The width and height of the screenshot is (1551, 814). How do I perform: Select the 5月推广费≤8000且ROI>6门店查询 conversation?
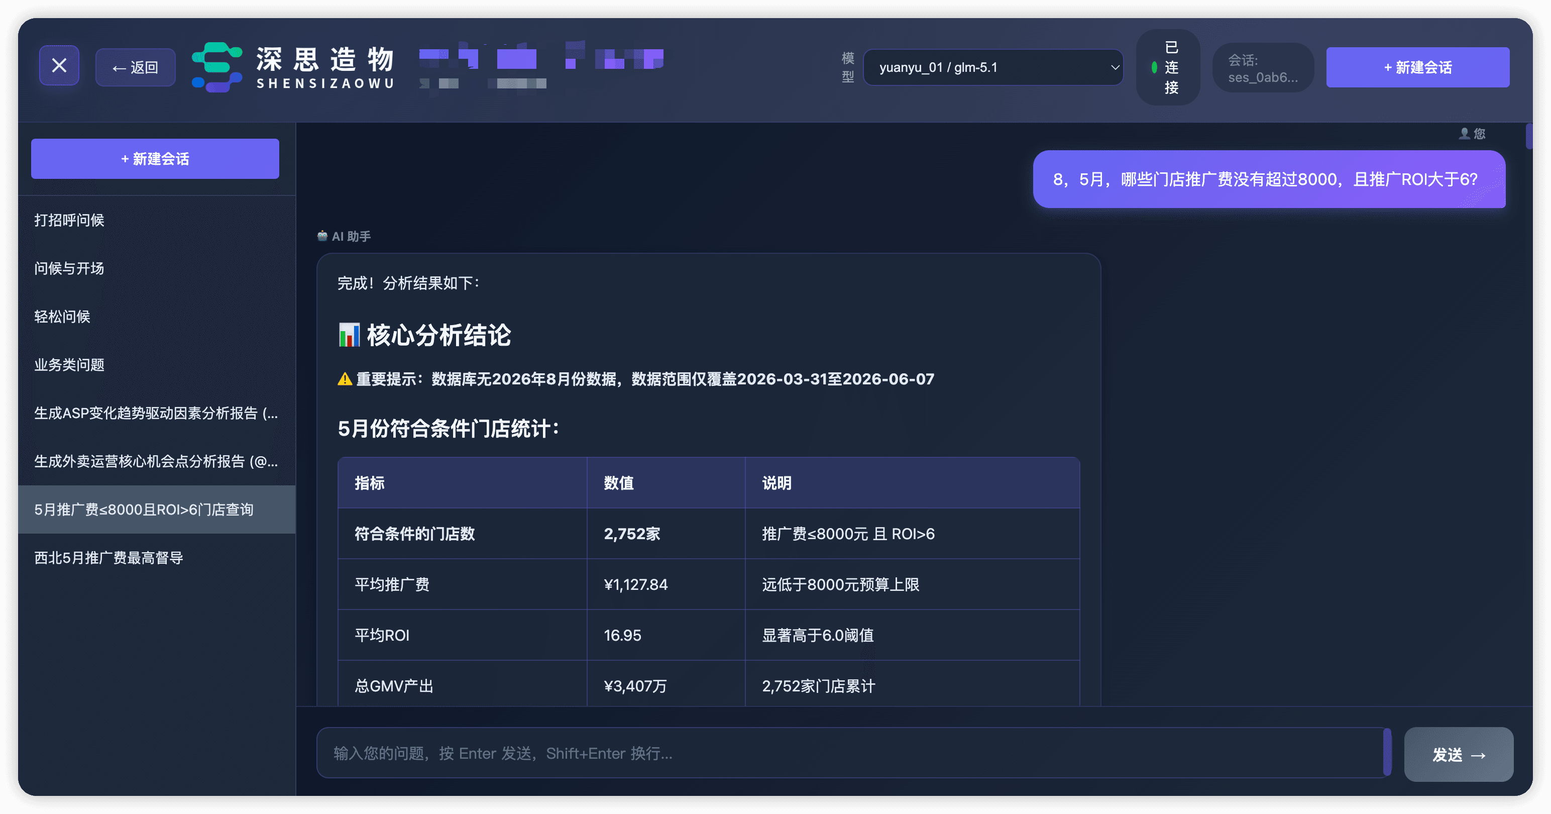coord(157,509)
